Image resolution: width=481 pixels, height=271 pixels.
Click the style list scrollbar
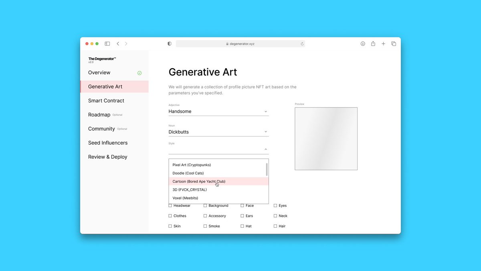point(267,169)
